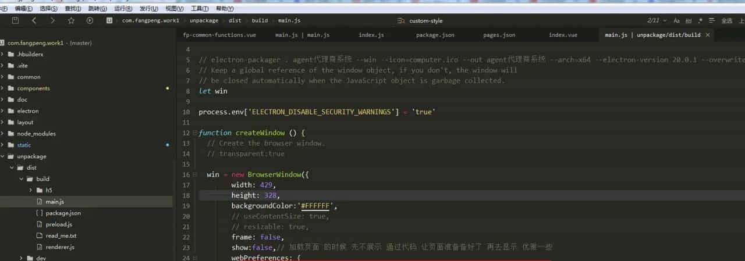Screen dimensions: 745x261
Task: Click the Save file toolbar icon
Action: tap(15, 20)
